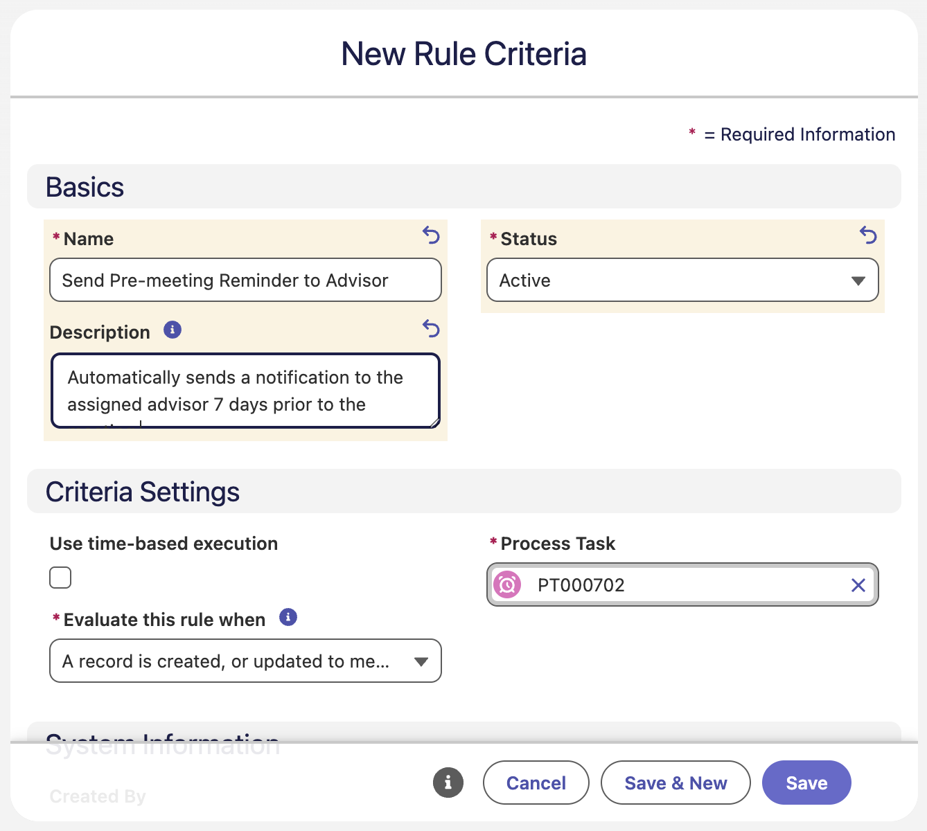This screenshot has width=927, height=831.
Task: Enable Use time-based execution checkbox
Action: (x=60, y=578)
